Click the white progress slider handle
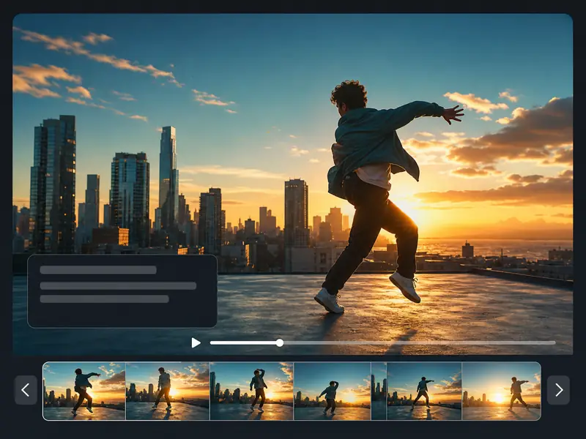Screen dimensions: 586x439 tap(280, 342)
